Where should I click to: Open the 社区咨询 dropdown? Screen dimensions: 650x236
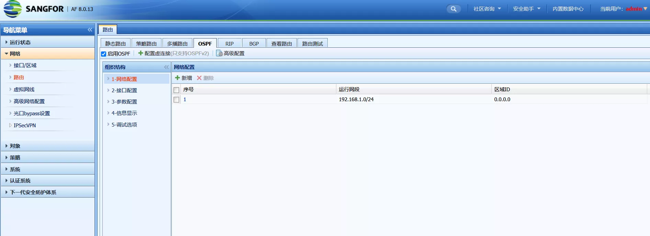tap(487, 9)
